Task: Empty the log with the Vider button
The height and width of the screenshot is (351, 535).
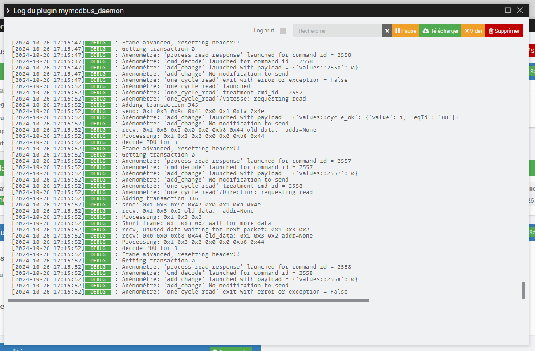Action: tap(473, 31)
